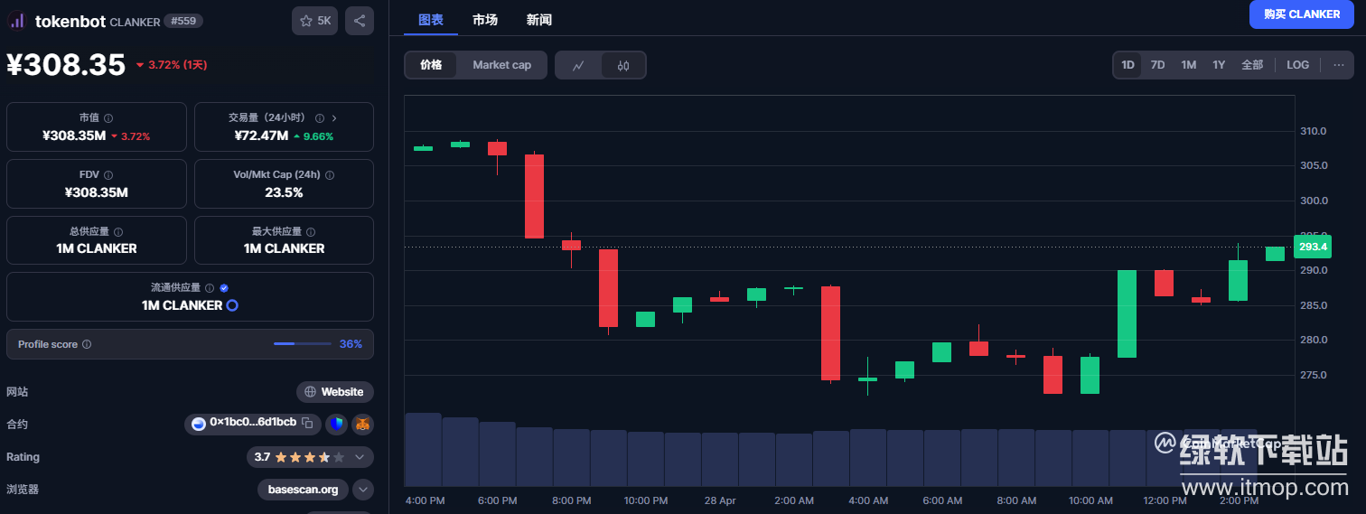
Task: Click the info icon beside FDV
Action: (x=108, y=175)
